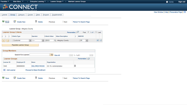Open criteria value lookup magnifier
Viewport: 187px width, 105px height.
point(55,41)
